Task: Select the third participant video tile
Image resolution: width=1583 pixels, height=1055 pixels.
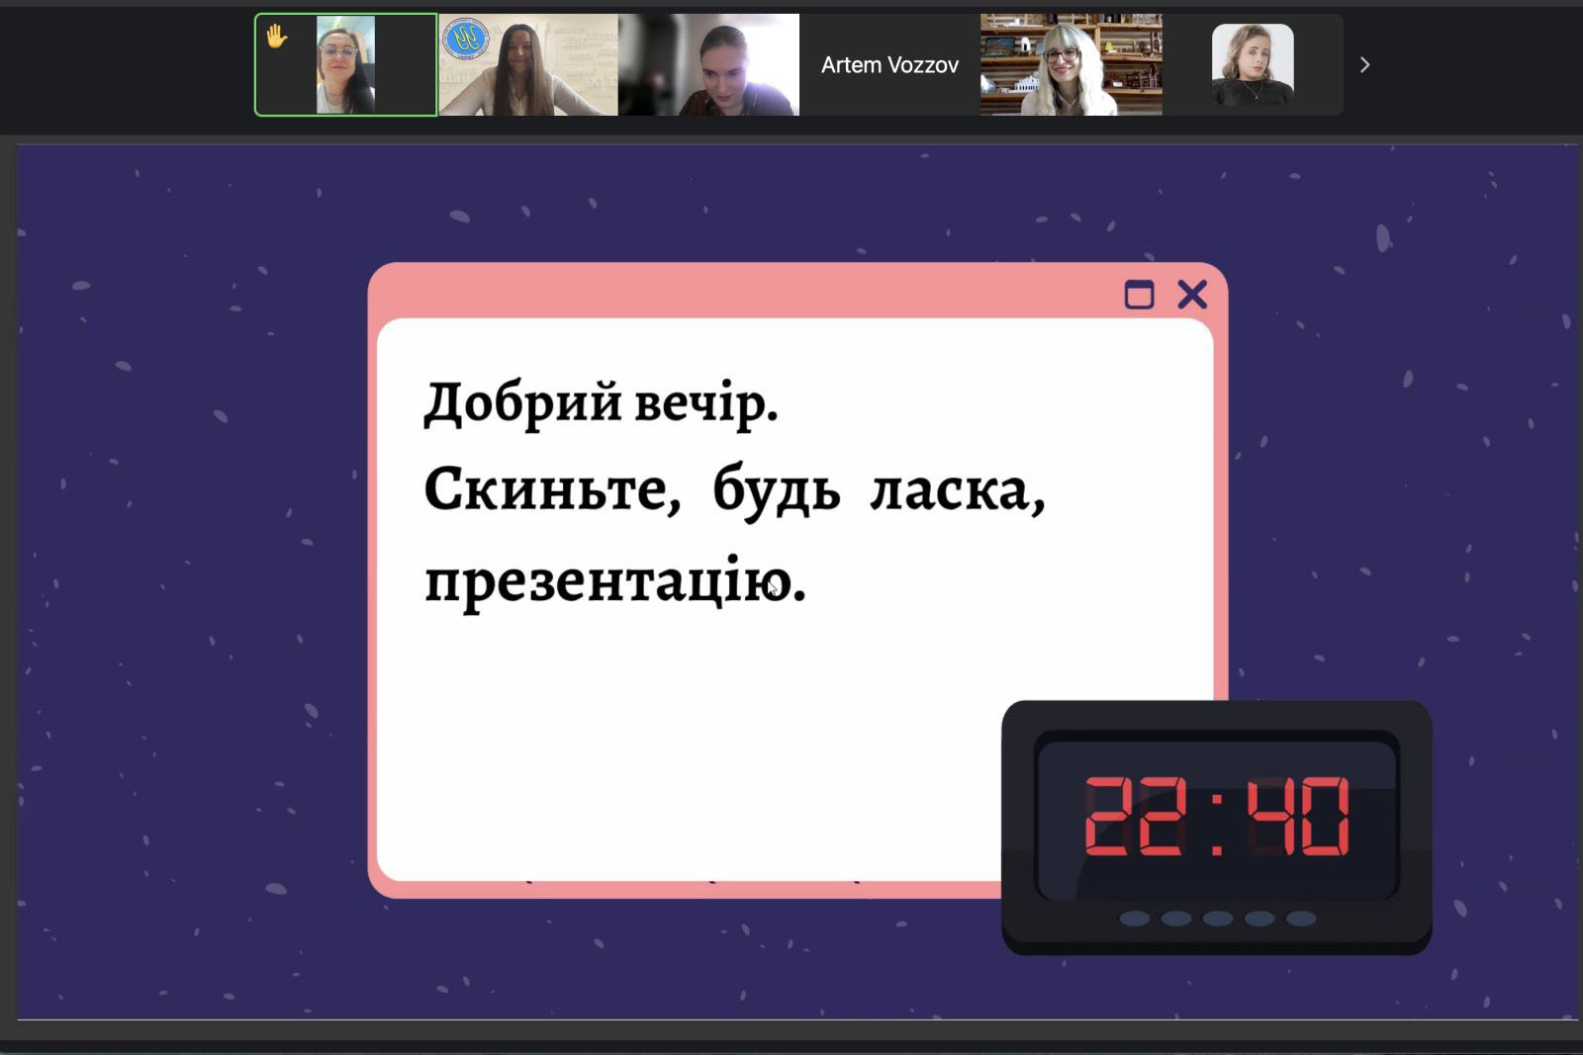Action: (x=708, y=65)
